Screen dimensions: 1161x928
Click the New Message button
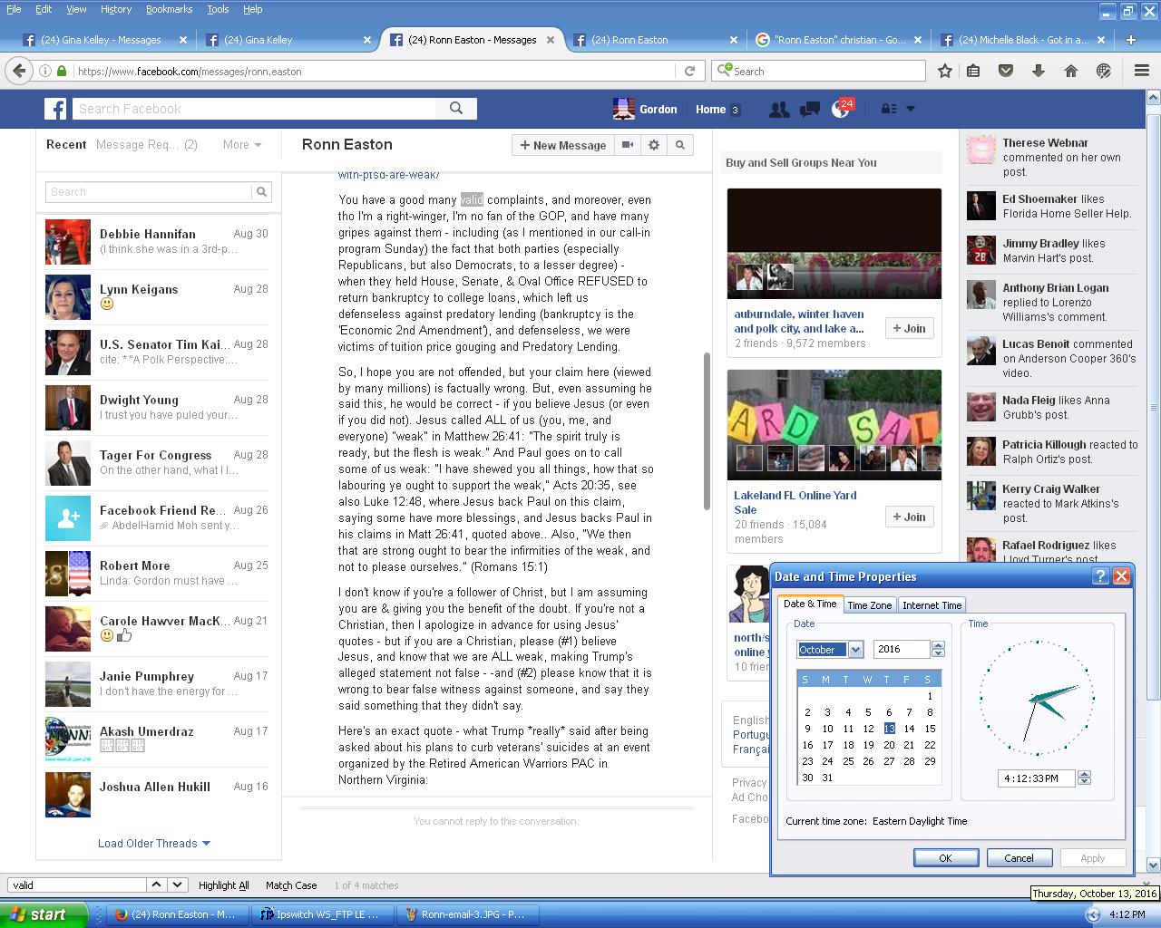coord(562,145)
